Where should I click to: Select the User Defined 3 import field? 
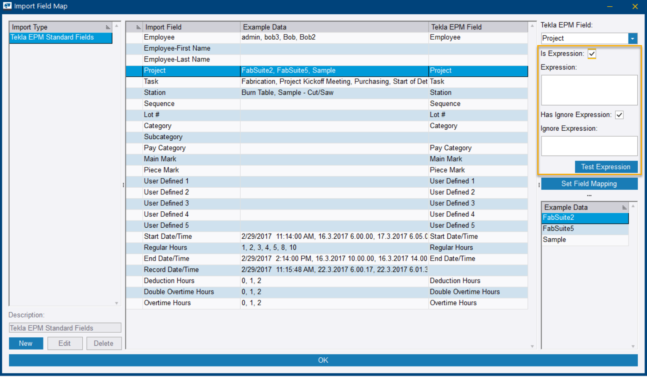[327, 203]
